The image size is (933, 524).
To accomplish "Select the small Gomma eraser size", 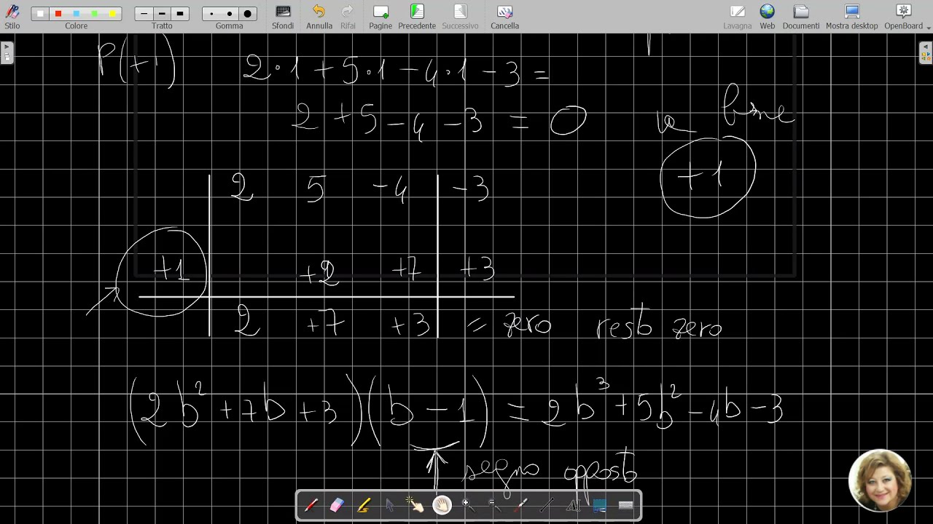I will [211, 14].
